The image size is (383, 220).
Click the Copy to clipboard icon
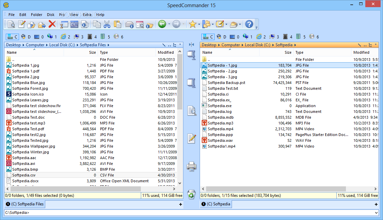97,24
